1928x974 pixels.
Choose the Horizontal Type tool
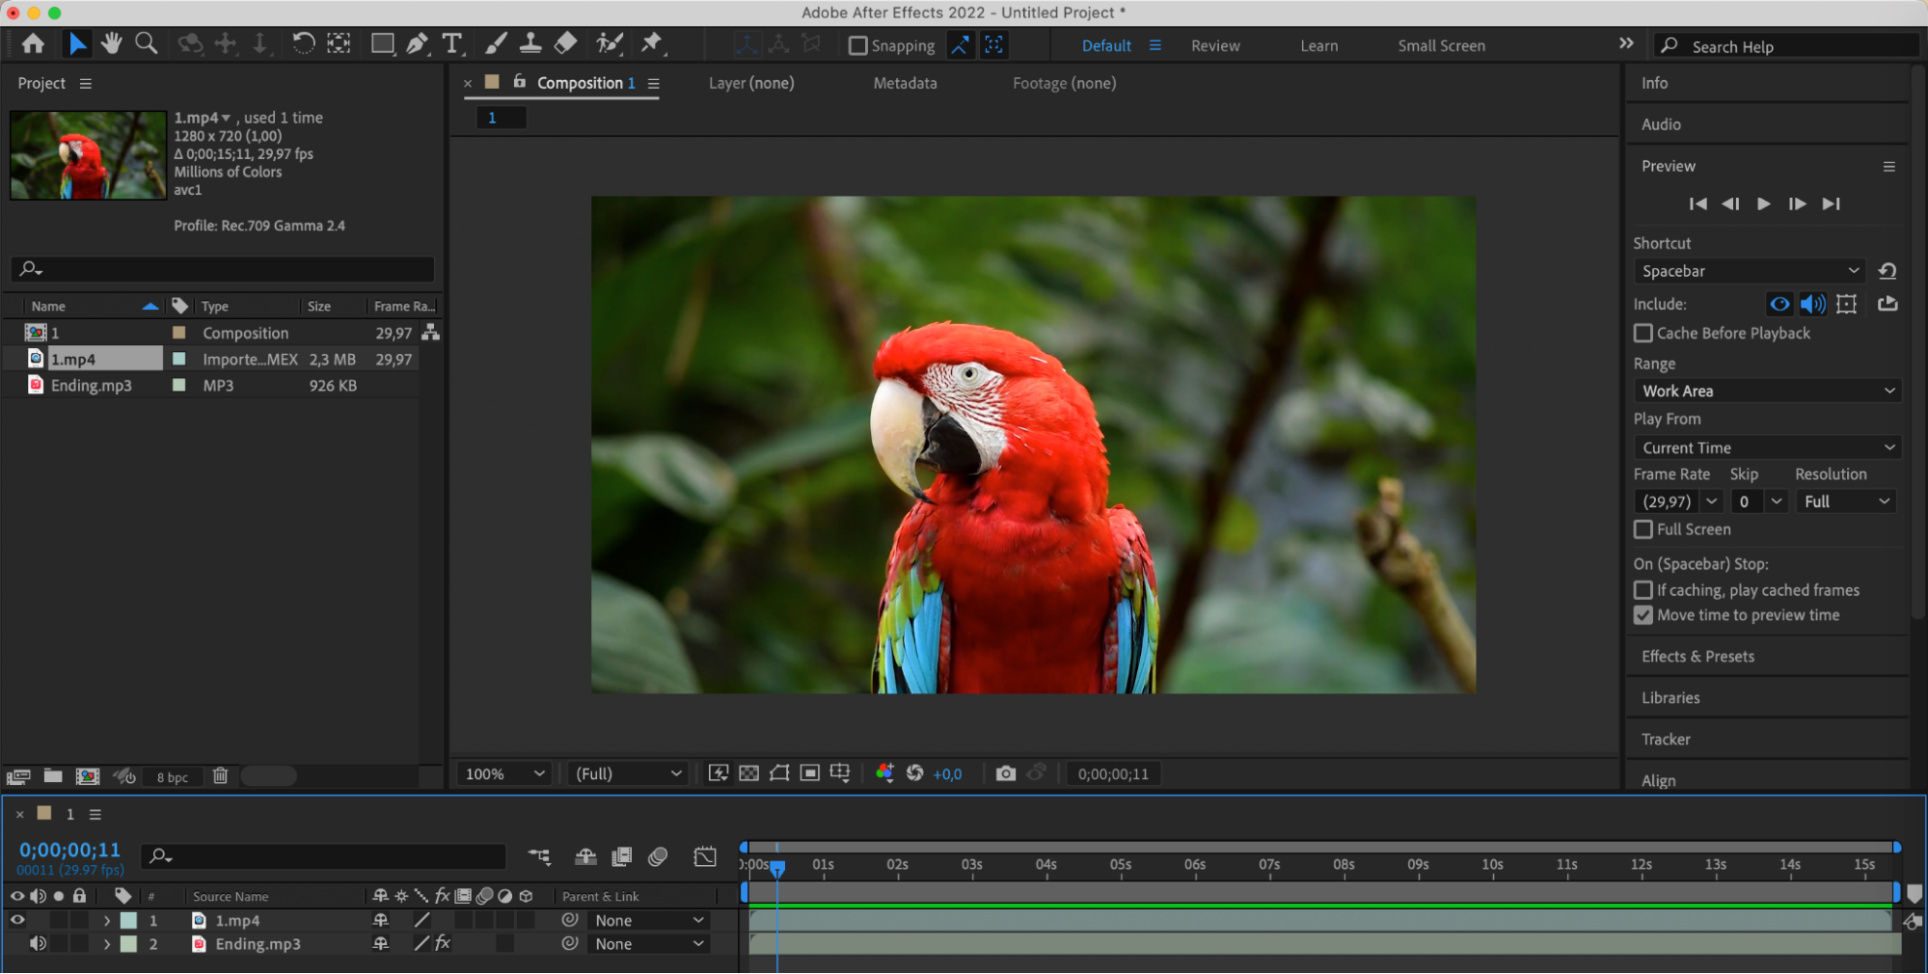click(451, 44)
